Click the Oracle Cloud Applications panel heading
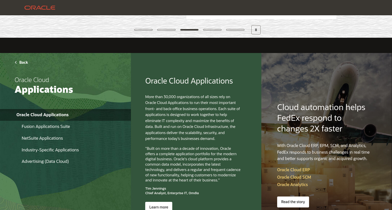The width and height of the screenshot is (392, 210). (x=189, y=81)
